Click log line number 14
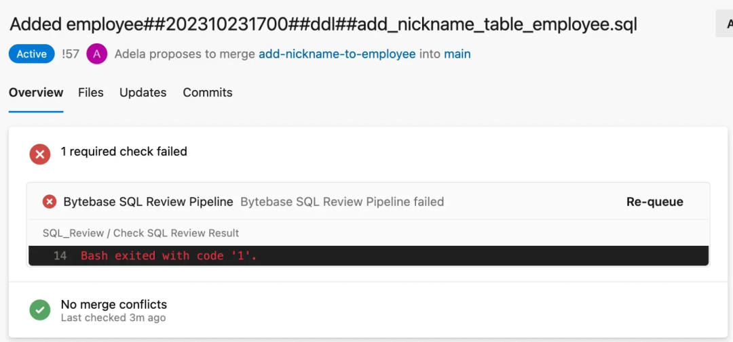Screen dimensions: 733x342 tap(60, 256)
